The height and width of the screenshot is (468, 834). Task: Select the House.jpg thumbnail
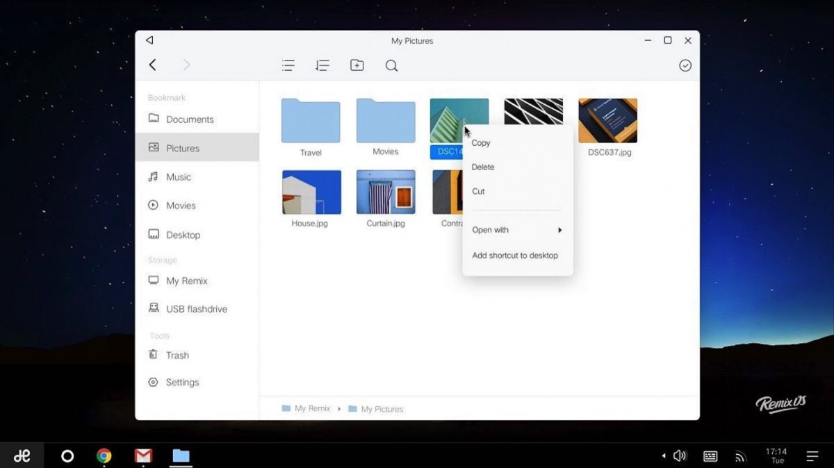point(311,192)
